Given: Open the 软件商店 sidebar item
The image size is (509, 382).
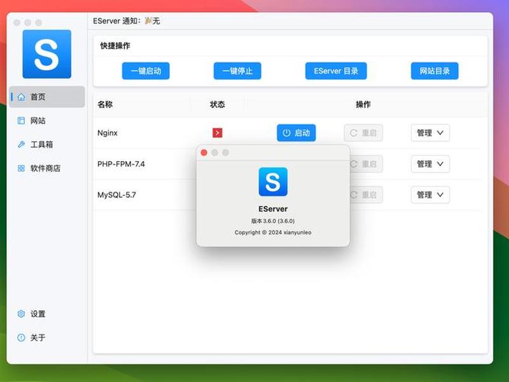Looking at the screenshot, I should coord(47,168).
